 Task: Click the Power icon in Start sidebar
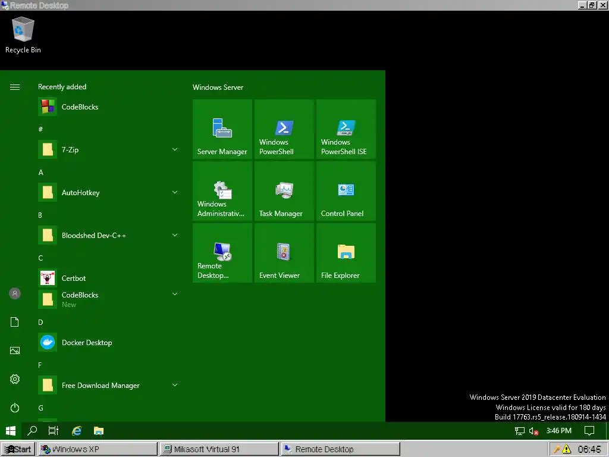click(15, 408)
